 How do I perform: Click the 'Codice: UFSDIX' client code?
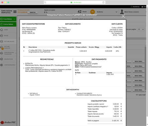(x=117, y=28)
